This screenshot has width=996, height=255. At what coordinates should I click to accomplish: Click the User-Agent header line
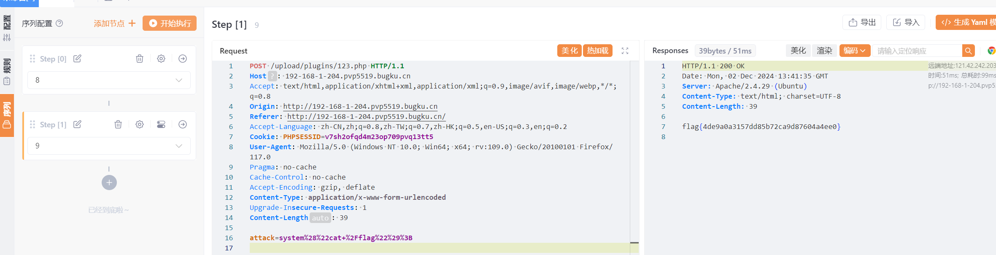tap(431, 152)
